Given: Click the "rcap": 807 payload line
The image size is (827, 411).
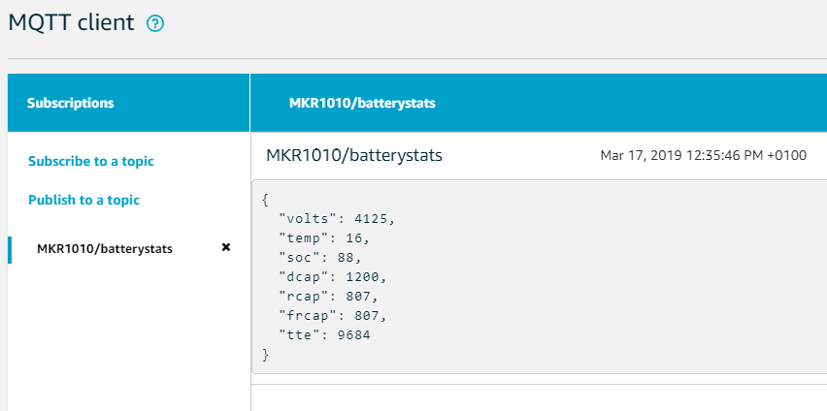Looking at the screenshot, I should click(329, 296).
